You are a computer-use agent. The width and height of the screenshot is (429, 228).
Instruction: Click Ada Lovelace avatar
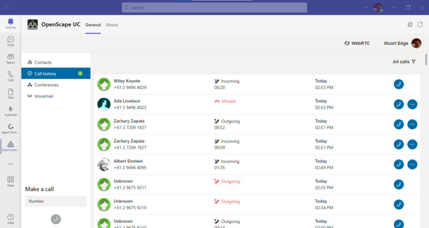click(104, 104)
